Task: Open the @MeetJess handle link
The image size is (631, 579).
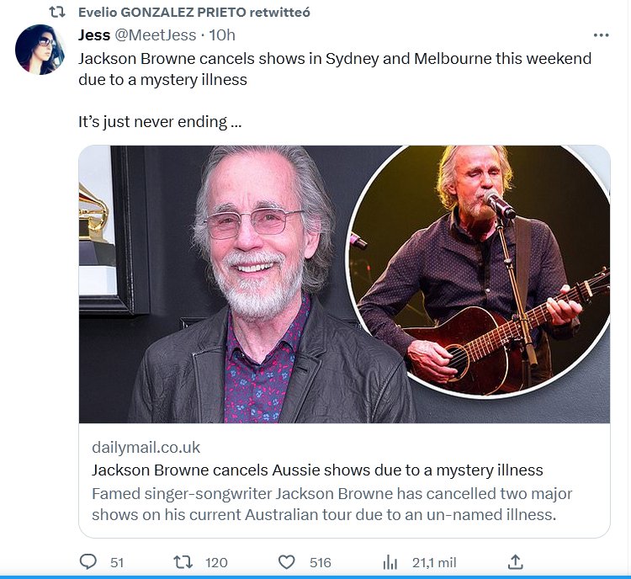Action: (x=156, y=35)
